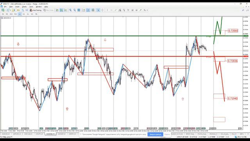The height and width of the screenshot is (141, 250).
Task: Expand the Profiles dropdown arrow
Action: (11, 10)
